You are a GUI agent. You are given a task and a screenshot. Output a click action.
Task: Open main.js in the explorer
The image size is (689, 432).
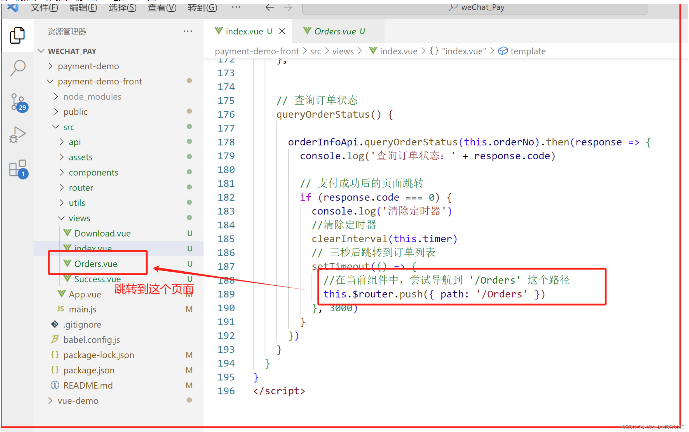(x=119, y=309)
